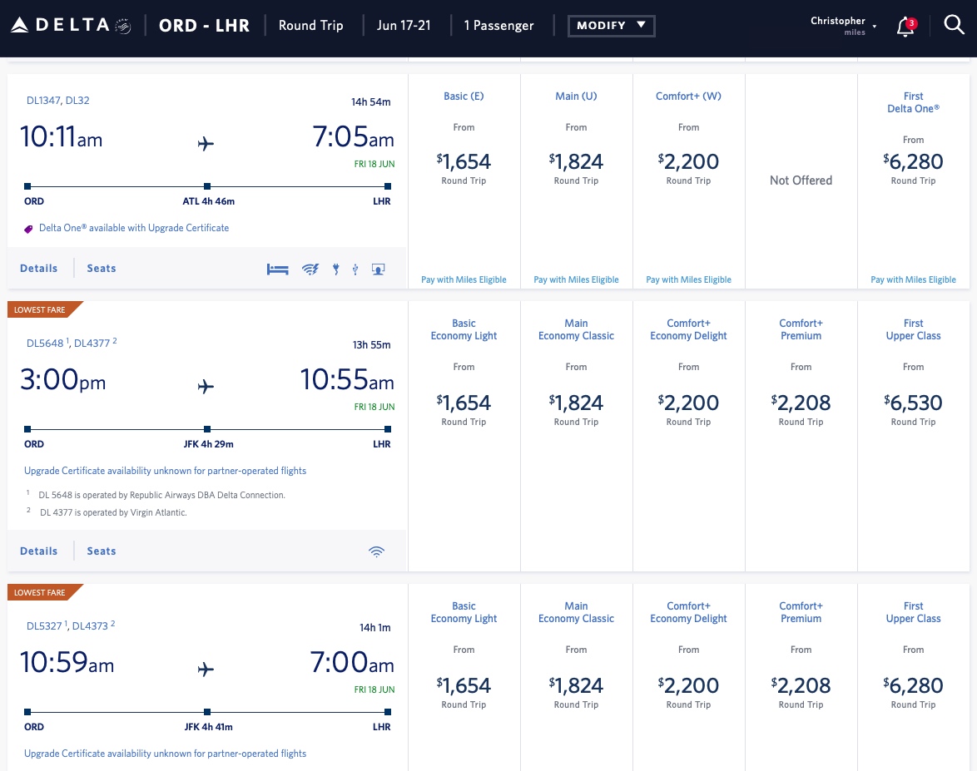This screenshot has width=977, height=771.
Task: Click the Delta One upgrade certificate tag icon
Action: click(27, 228)
